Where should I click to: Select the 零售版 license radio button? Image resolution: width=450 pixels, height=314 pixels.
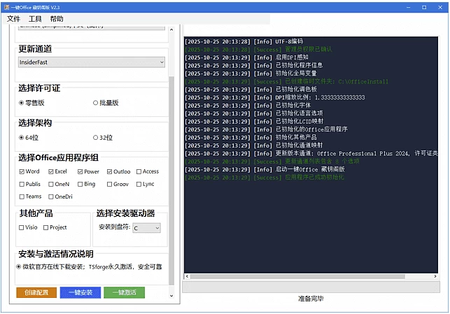click(22, 103)
